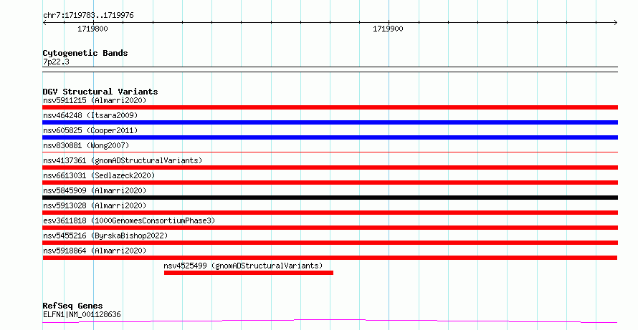
Task: Click the right arrow on the ruler
Action: pyautogui.click(x=615, y=23)
